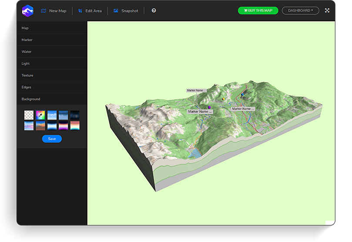Pick the orange sunset sky background
Viewport: 352px width, 242px height.
pyautogui.click(x=40, y=126)
